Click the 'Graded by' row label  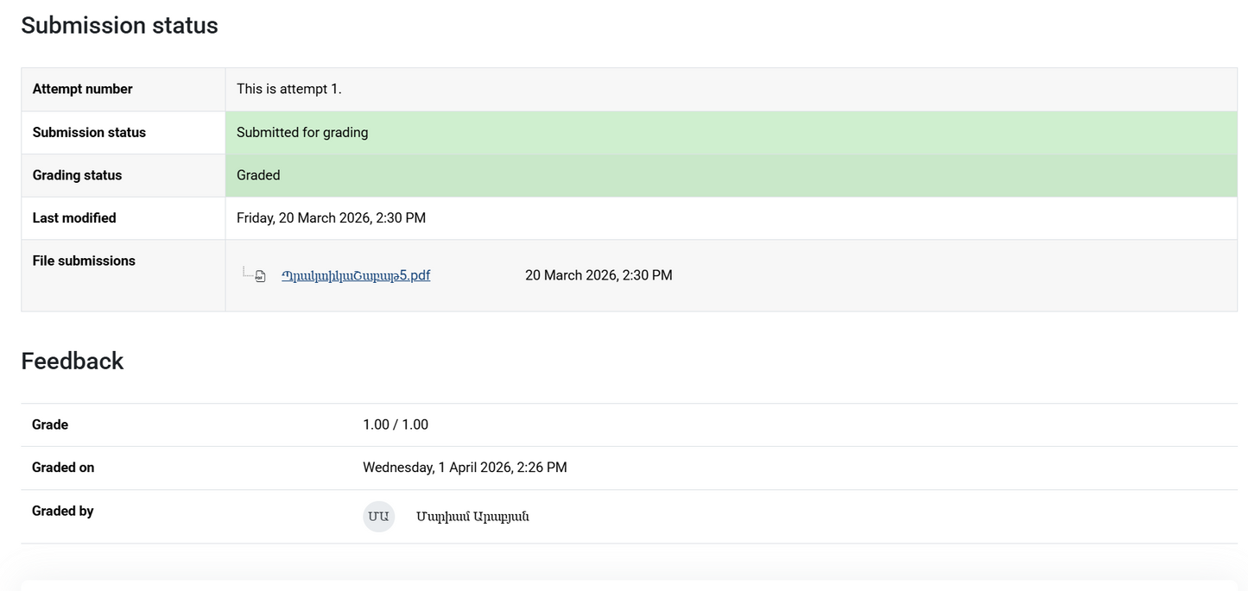tap(62, 511)
